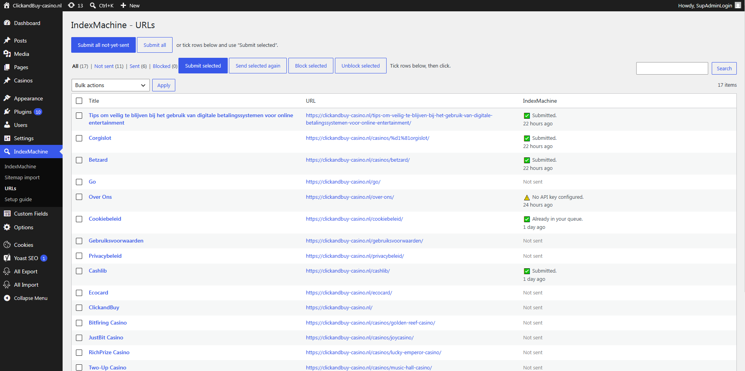Click the Posts pushpin icon
745x371 pixels.
coord(7,41)
